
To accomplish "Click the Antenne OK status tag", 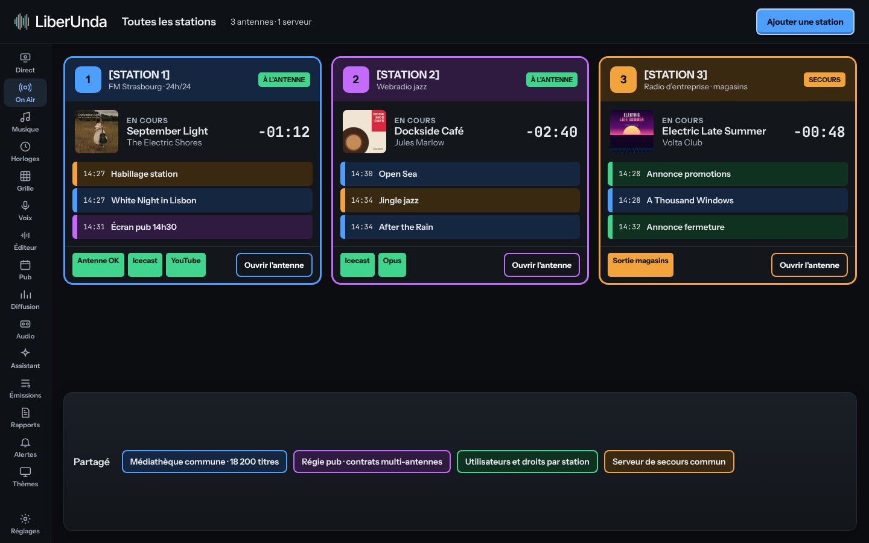I will point(98,265).
